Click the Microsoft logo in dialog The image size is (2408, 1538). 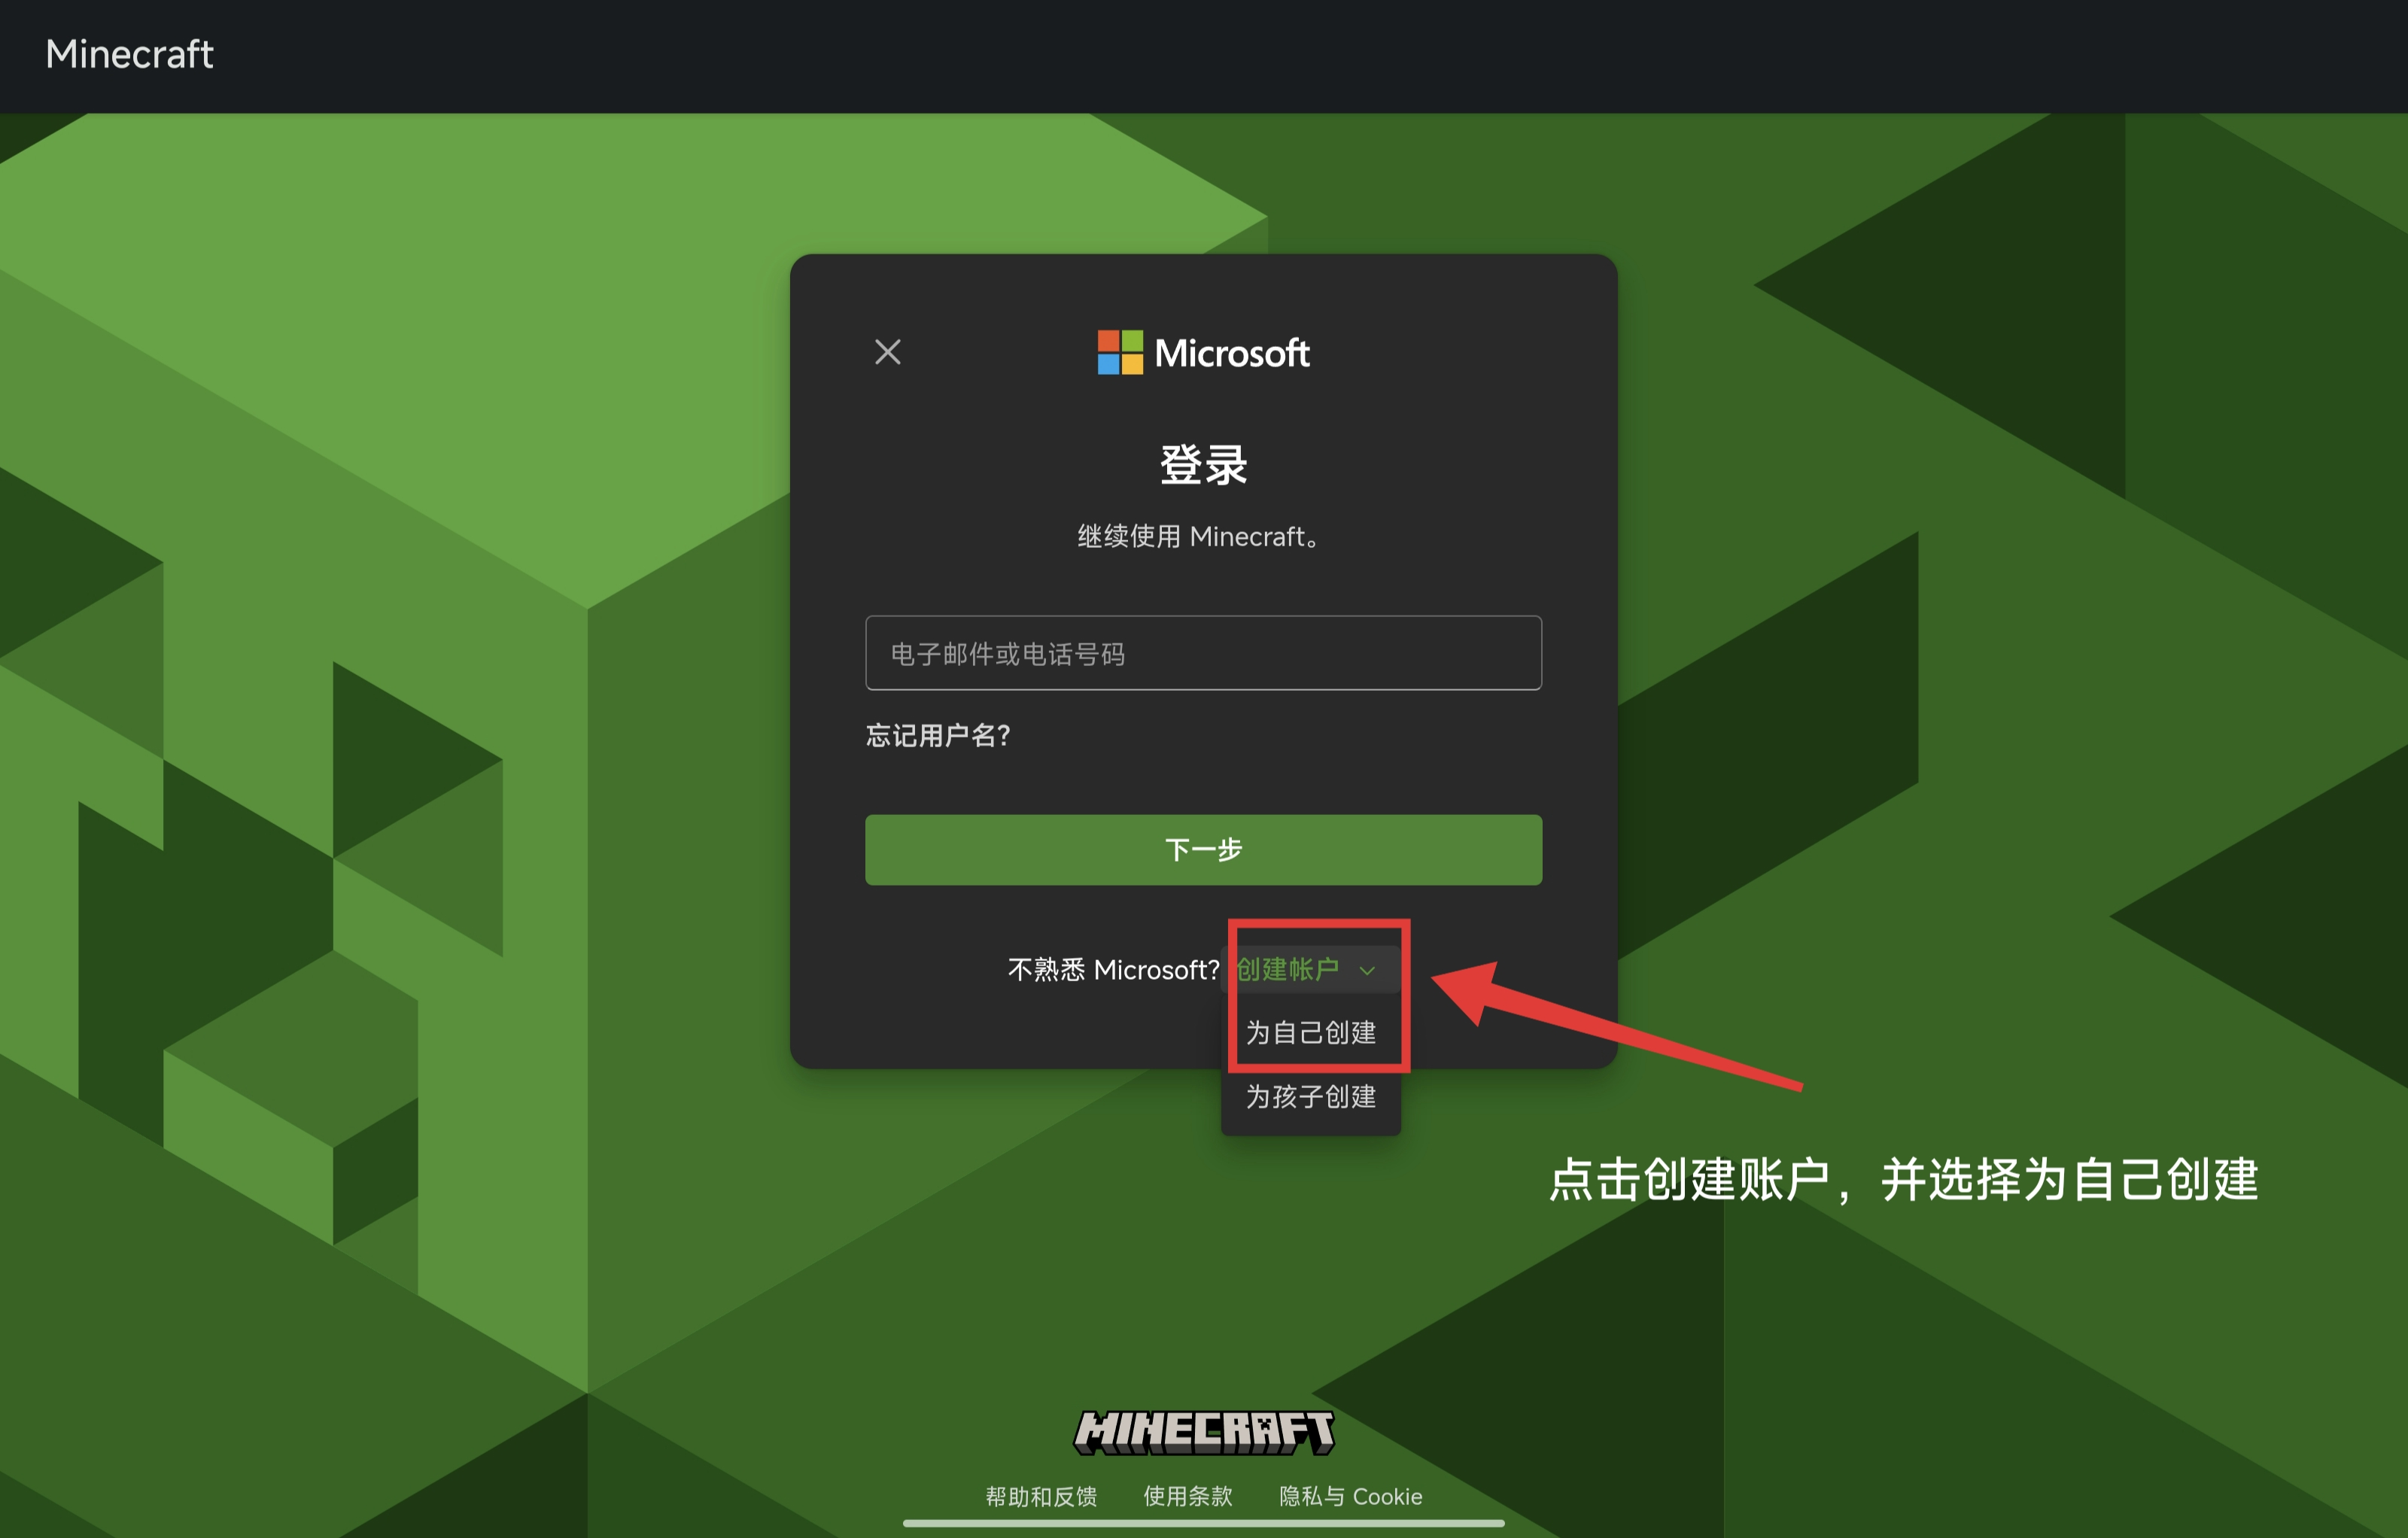[x=1203, y=352]
